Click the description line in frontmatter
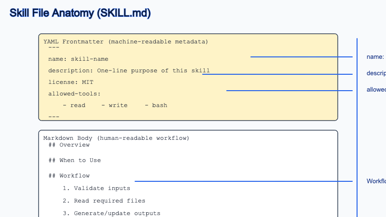The height and width of the screenshot is (217, 386). (129, 70)
